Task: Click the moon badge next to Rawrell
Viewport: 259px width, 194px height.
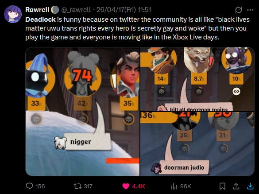Action: (x=55, y=10)
